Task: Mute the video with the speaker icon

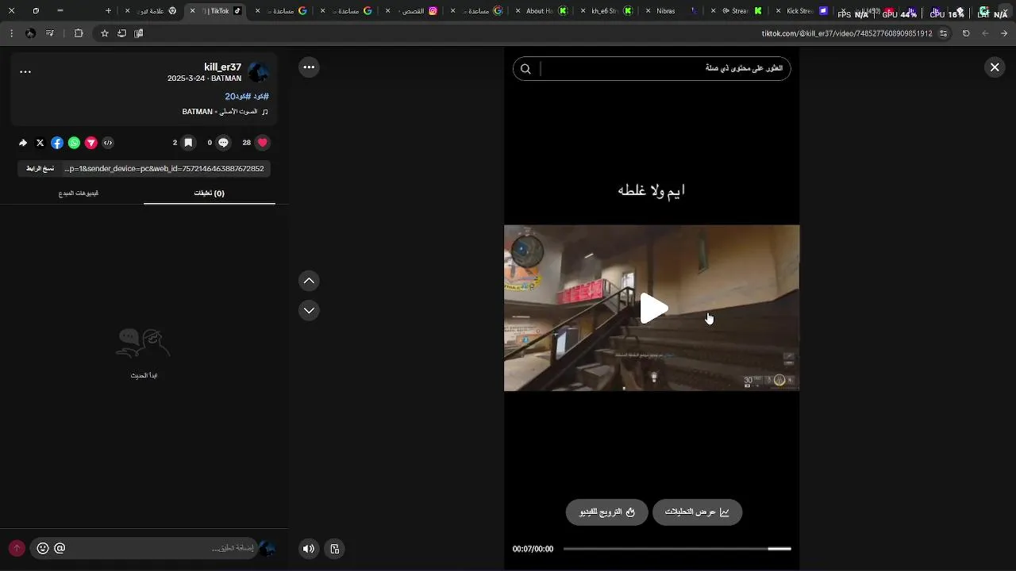Action: click(309, 548)
